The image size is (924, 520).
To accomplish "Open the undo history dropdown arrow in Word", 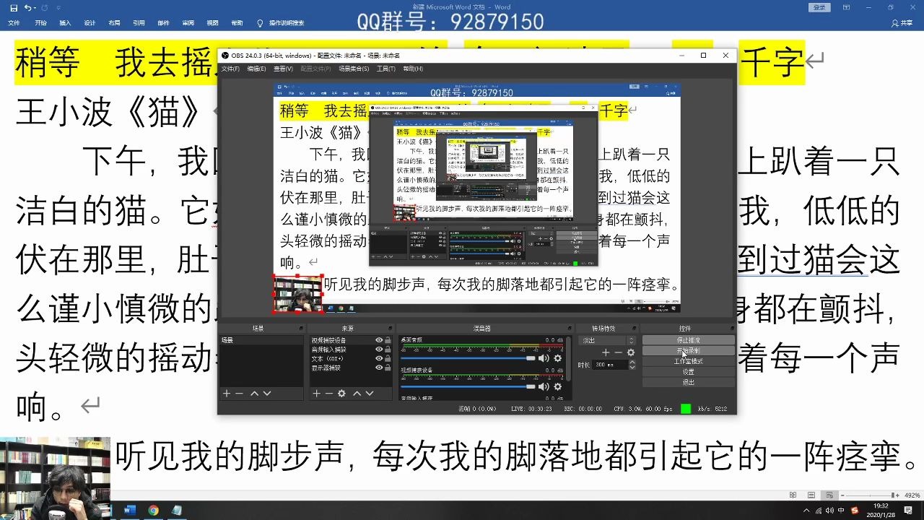I will [35, 7].
